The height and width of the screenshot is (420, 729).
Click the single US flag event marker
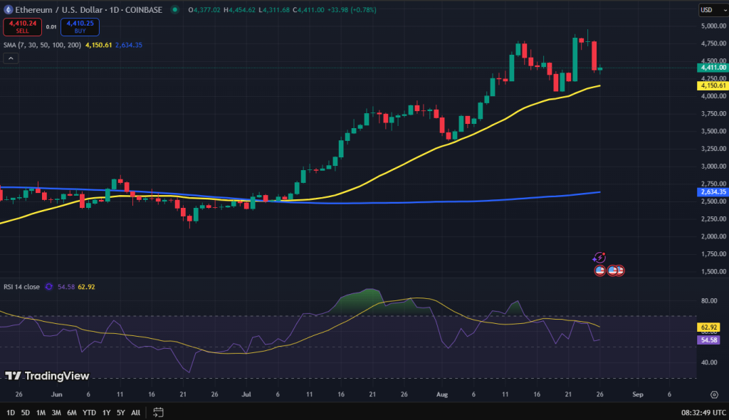point(599,271)
